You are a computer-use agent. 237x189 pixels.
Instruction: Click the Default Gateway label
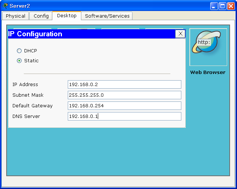[33, 106]
